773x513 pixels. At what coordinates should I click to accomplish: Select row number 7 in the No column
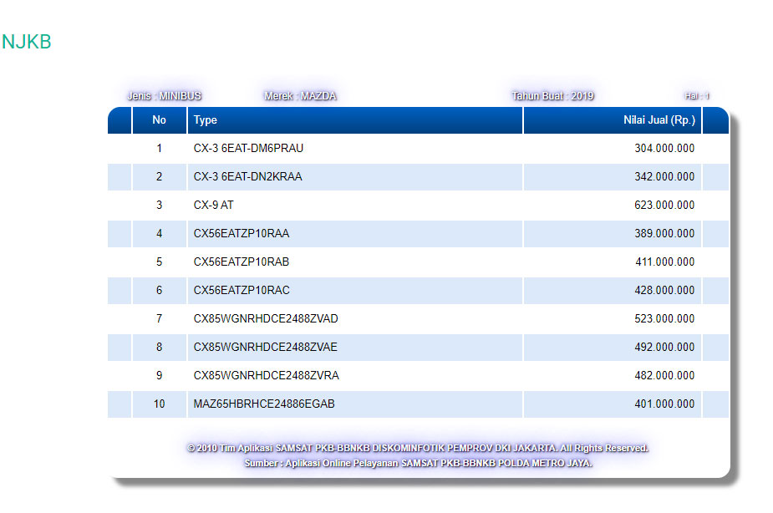[x=160, y=319]
